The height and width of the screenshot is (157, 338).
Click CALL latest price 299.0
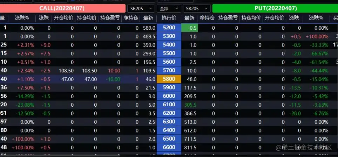click(x=149, y=53)
